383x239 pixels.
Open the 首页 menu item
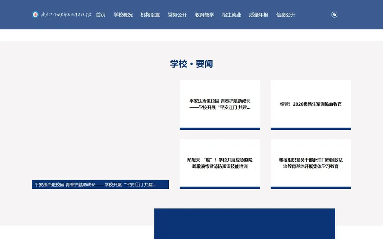point(101,15)
